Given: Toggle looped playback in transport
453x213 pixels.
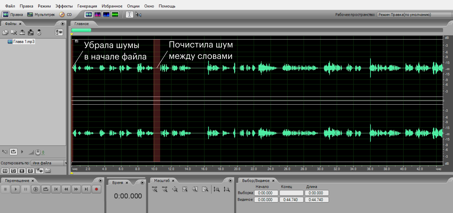Looking at the screenshot, I should point(46,189).
